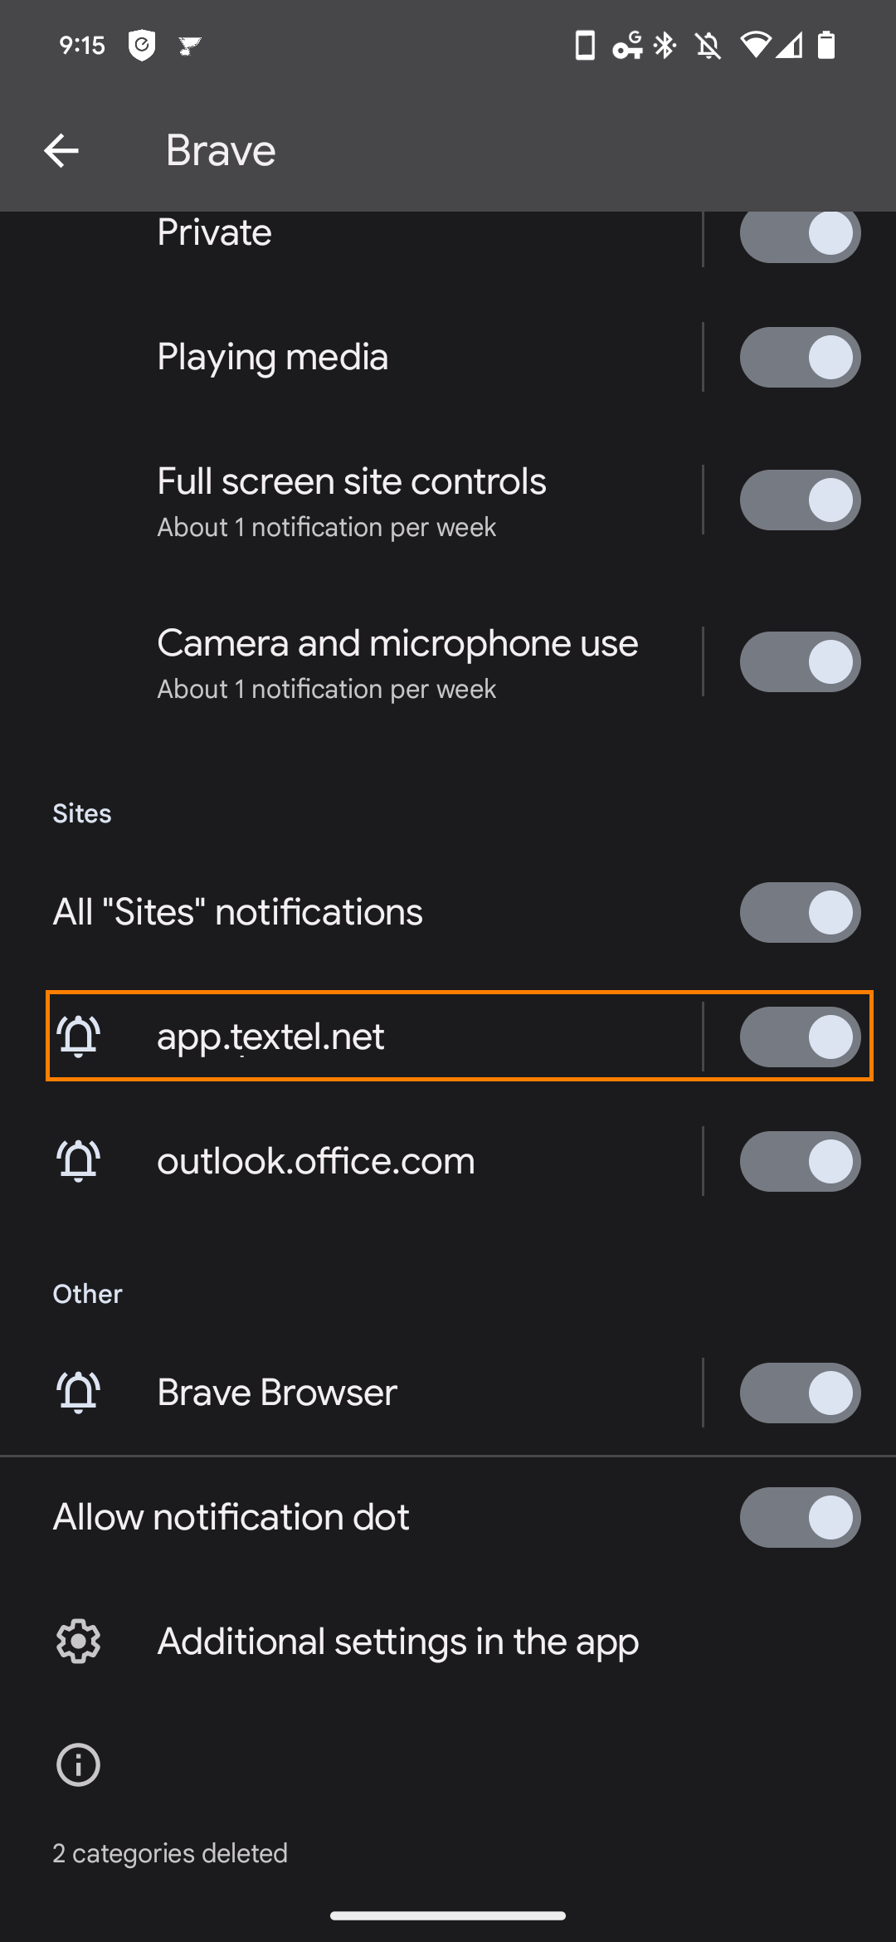
Task: Toggle Allow notification dot switch
Action: (800, 1517)
